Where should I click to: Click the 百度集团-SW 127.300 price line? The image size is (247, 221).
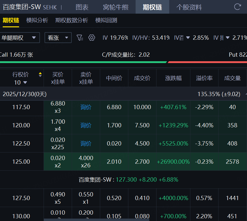[128, 180]
